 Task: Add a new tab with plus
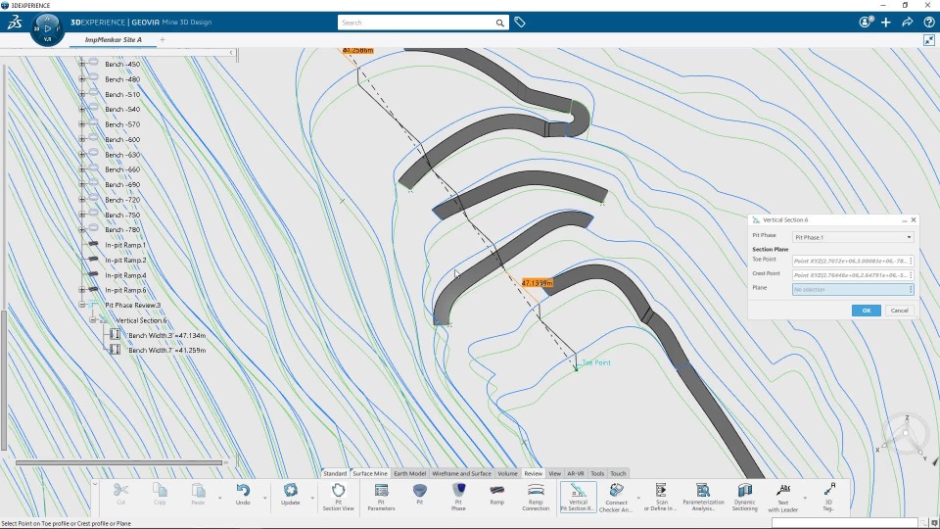163,39
